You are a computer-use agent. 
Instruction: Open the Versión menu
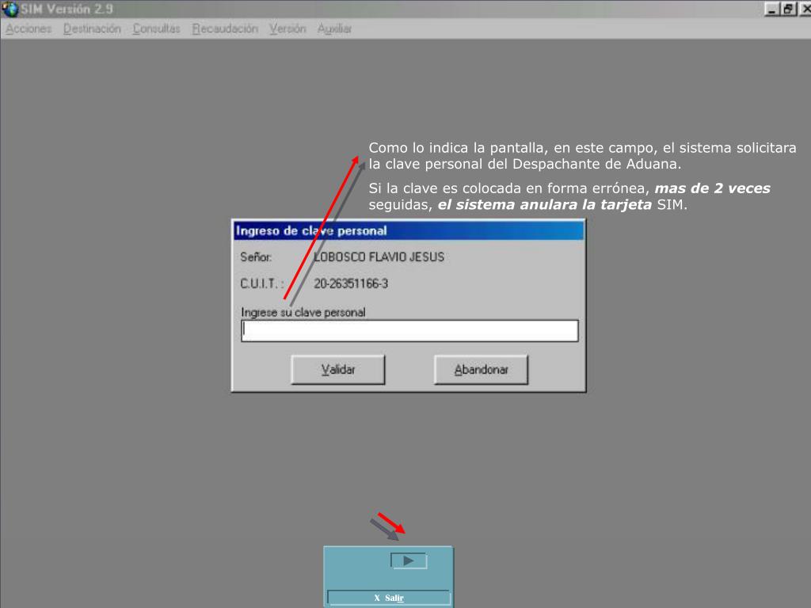click(x=287, y=29)
